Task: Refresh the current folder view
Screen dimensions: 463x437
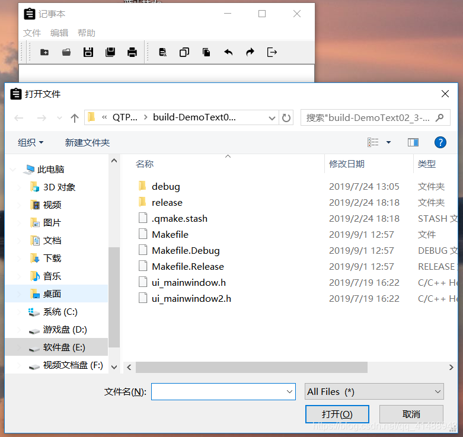Action: 286,118
